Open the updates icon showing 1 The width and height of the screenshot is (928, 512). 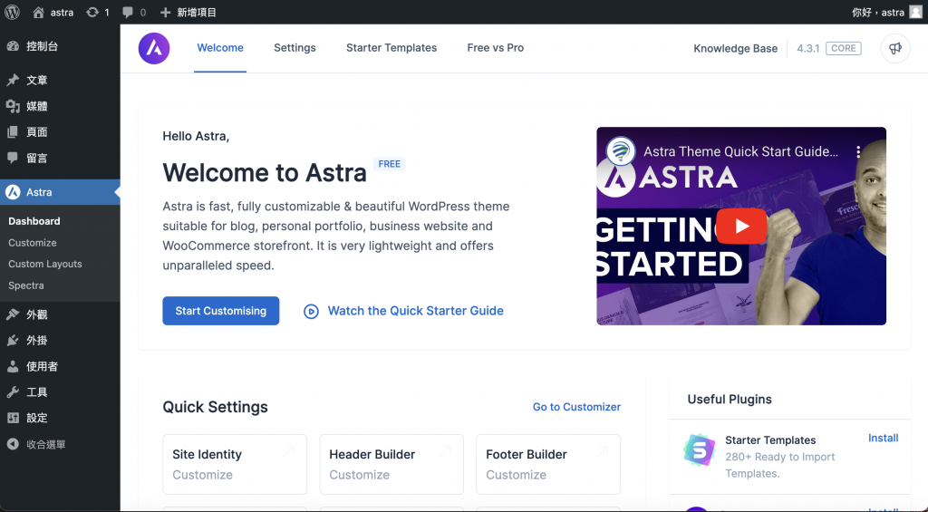(92, 12)
